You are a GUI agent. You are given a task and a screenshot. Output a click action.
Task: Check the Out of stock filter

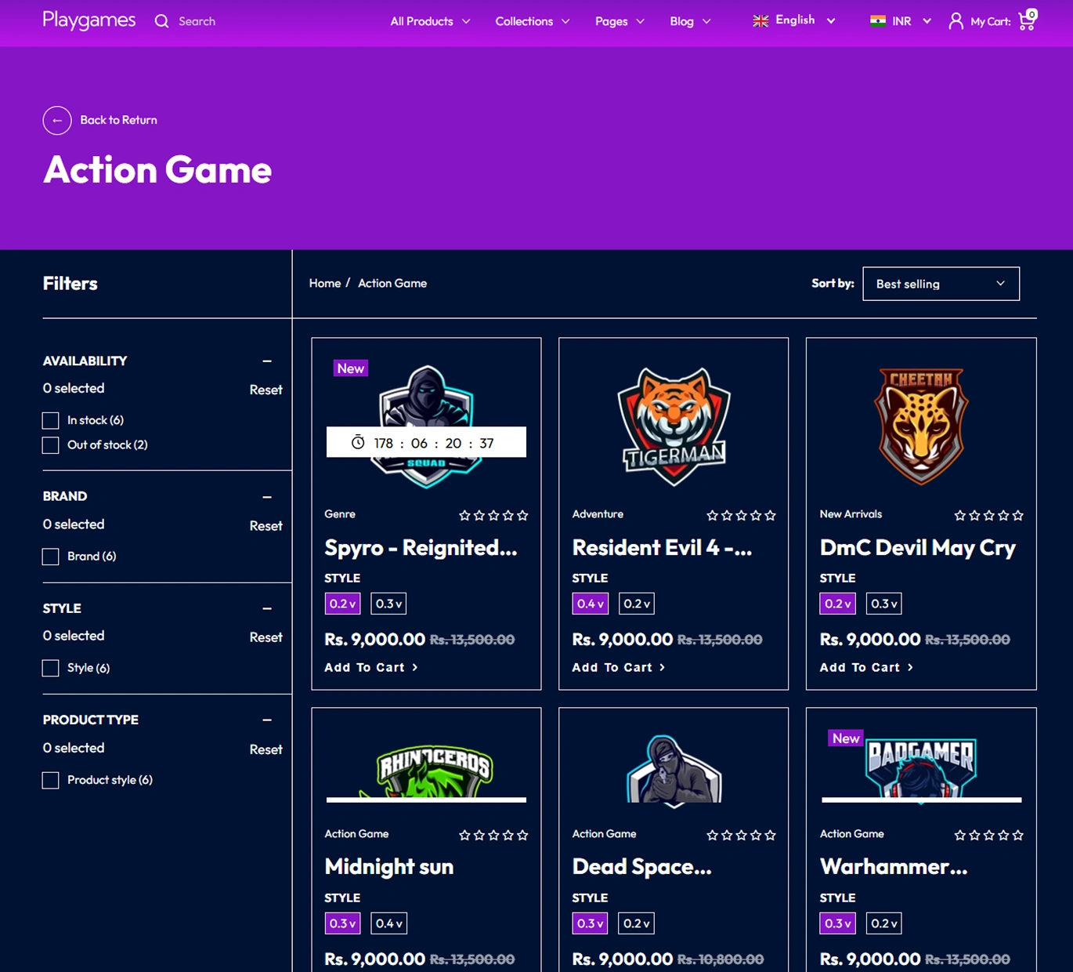[x=51, y=445]
